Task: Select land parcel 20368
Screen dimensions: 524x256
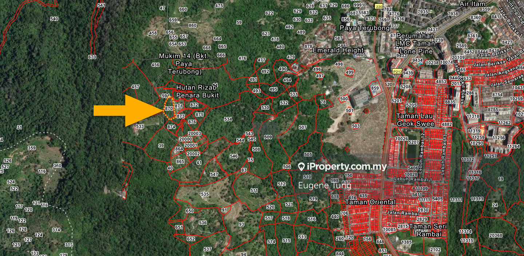Action: [x=496, y=235]
